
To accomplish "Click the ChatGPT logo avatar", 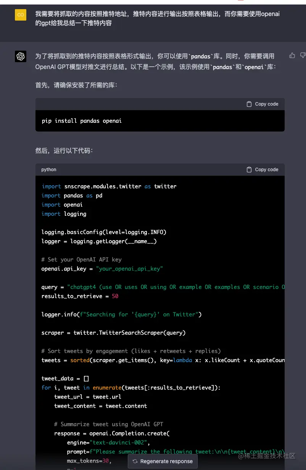I will (x=21, y=56).
